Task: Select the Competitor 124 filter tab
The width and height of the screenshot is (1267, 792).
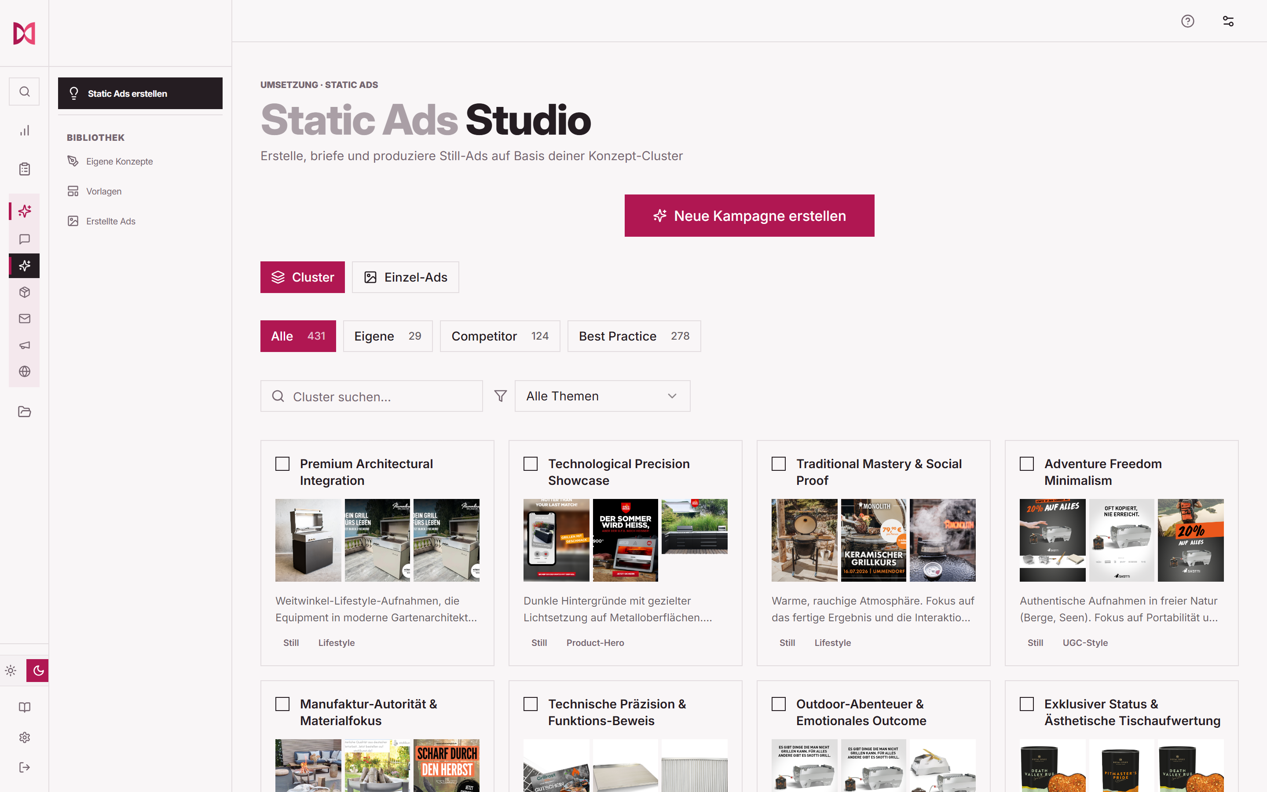Action: (500, 336)
